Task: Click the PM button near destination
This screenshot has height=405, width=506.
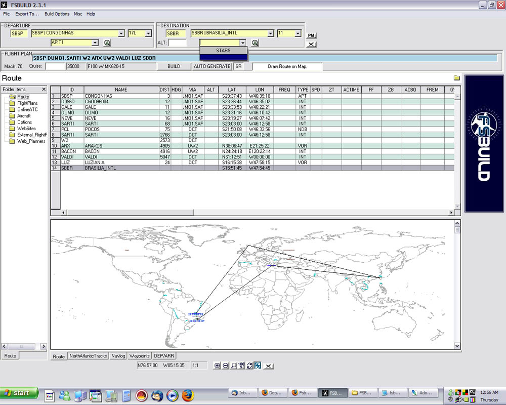Action: coord(311,35)
